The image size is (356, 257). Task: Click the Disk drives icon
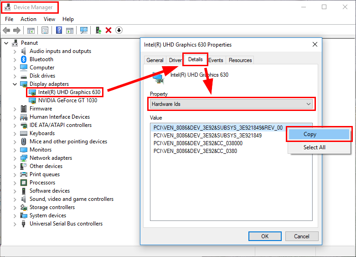[24, 76]
